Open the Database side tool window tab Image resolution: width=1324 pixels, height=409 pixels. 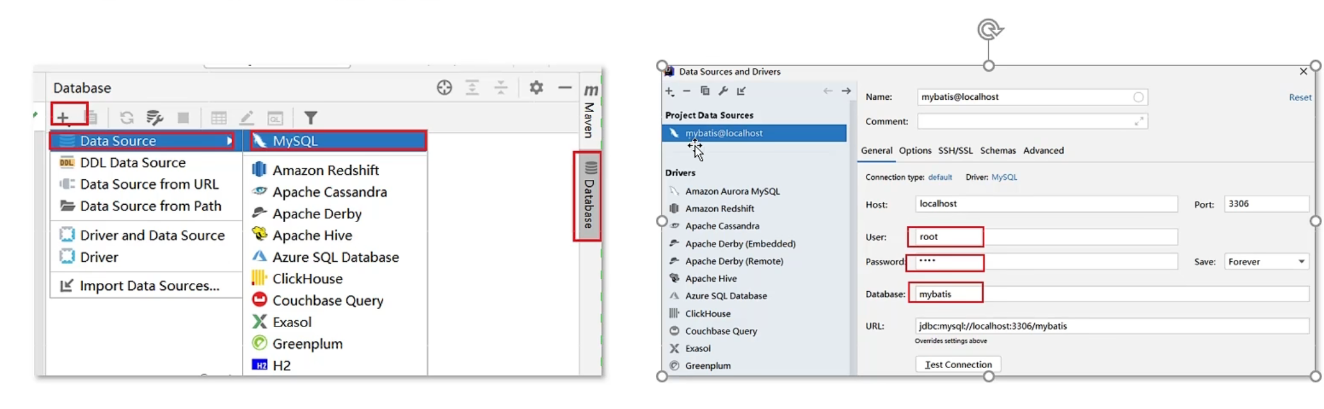[x=589, y=196]
